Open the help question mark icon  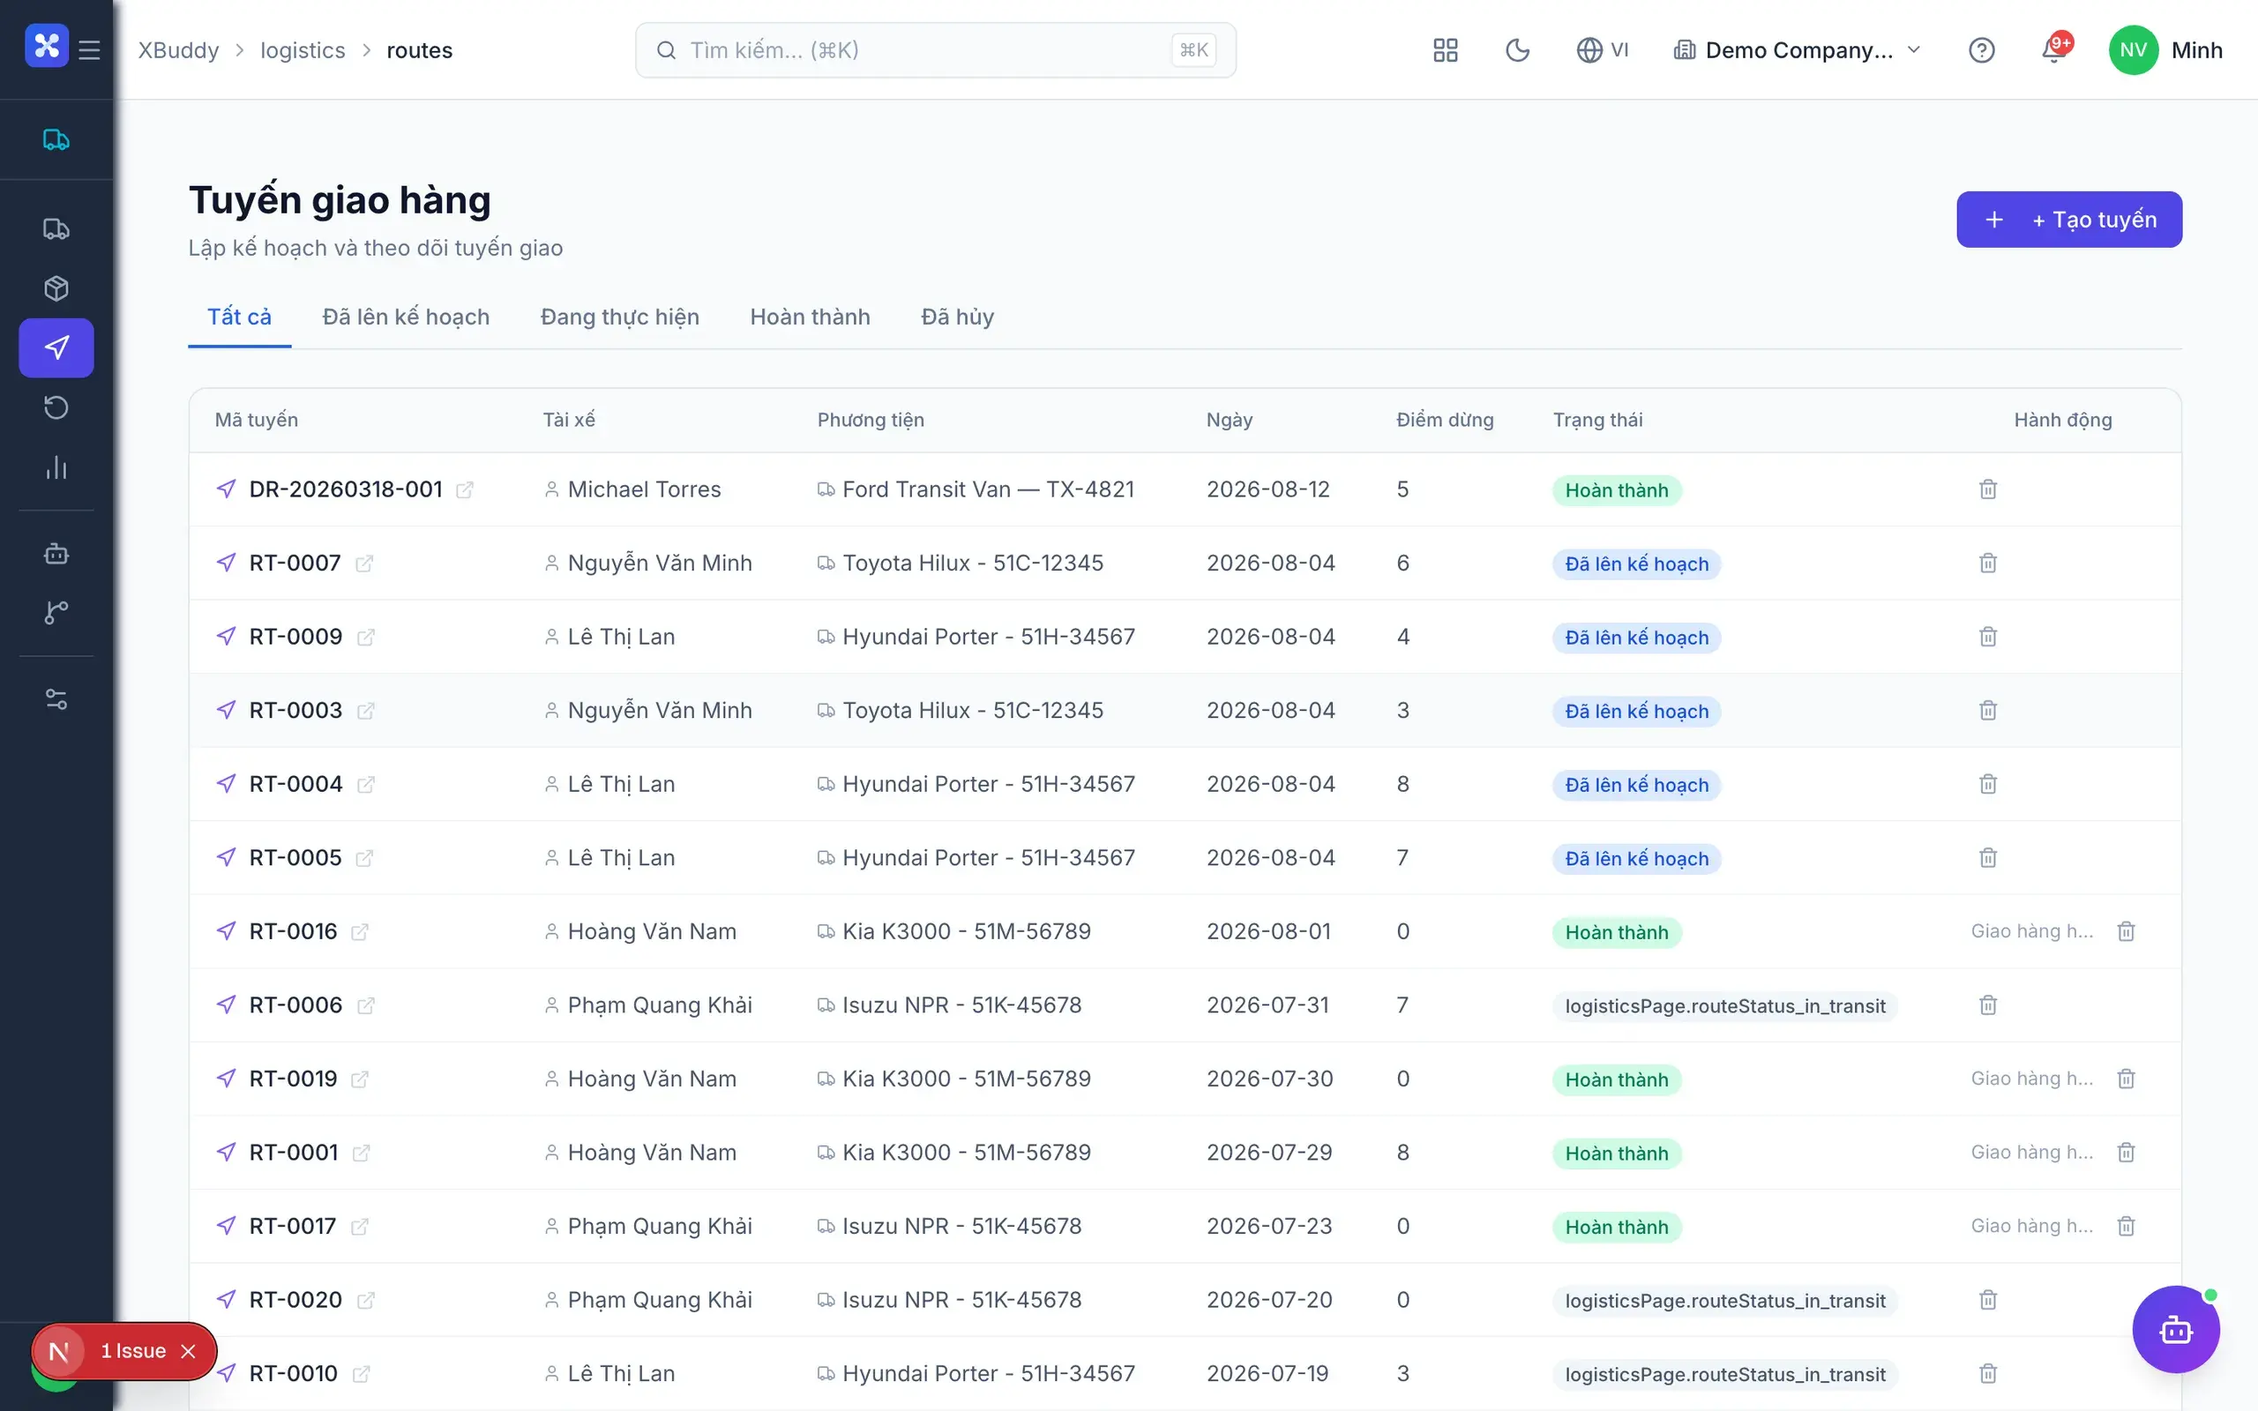click(x=1981, y=50)
